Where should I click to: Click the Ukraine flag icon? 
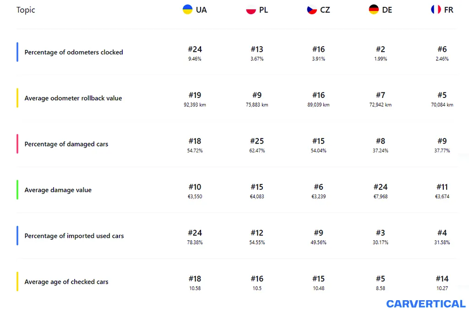pyautogui.click(x=187, y=10)
